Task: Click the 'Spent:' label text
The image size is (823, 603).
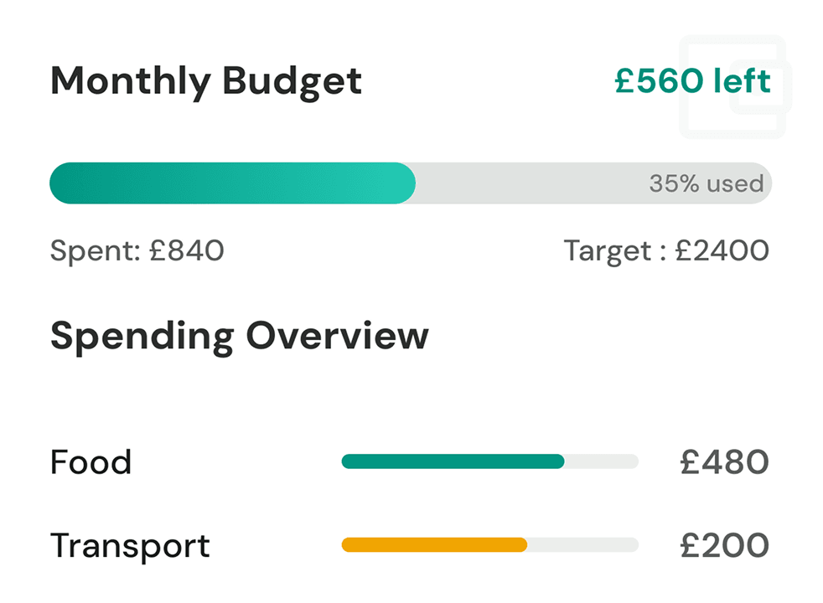Action: pyautogui.click(x=95, y=250)
